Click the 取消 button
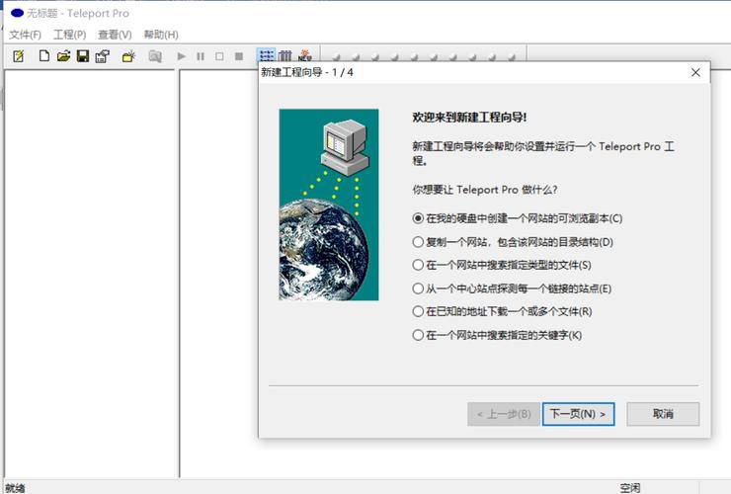Screen dimensions: 731x494 (663, 414)
